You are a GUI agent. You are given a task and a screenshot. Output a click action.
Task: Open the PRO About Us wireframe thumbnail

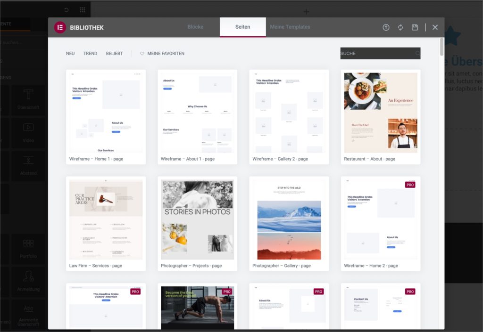click(289, 308)
